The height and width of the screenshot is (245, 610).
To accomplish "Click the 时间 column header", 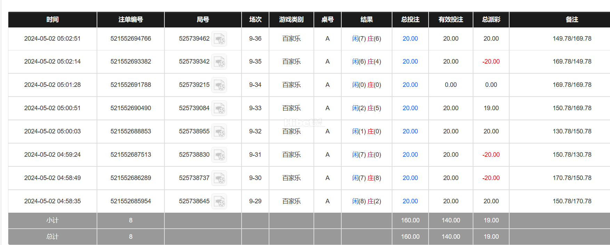I will [52, 19].
